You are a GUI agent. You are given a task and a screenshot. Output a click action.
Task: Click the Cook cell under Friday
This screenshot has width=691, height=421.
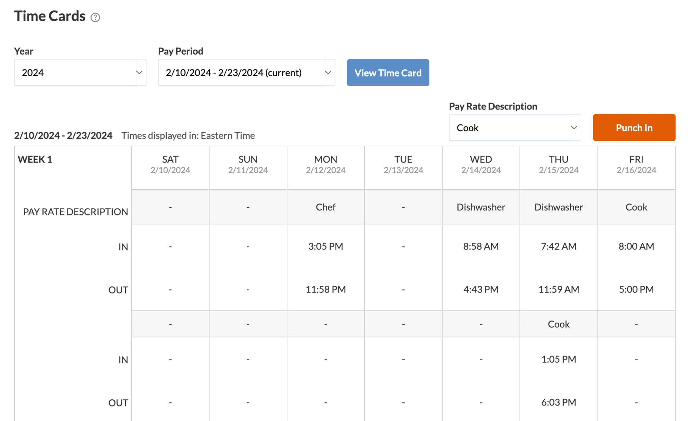click(x=636, y=207)
